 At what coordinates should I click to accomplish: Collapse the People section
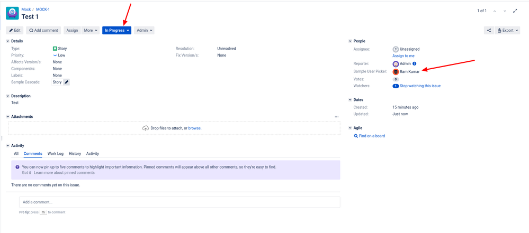tap(350, 41)
